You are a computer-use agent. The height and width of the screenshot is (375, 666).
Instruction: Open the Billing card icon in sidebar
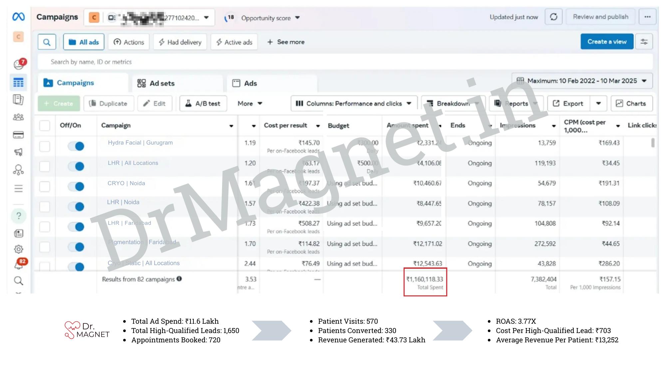point(18,135)
